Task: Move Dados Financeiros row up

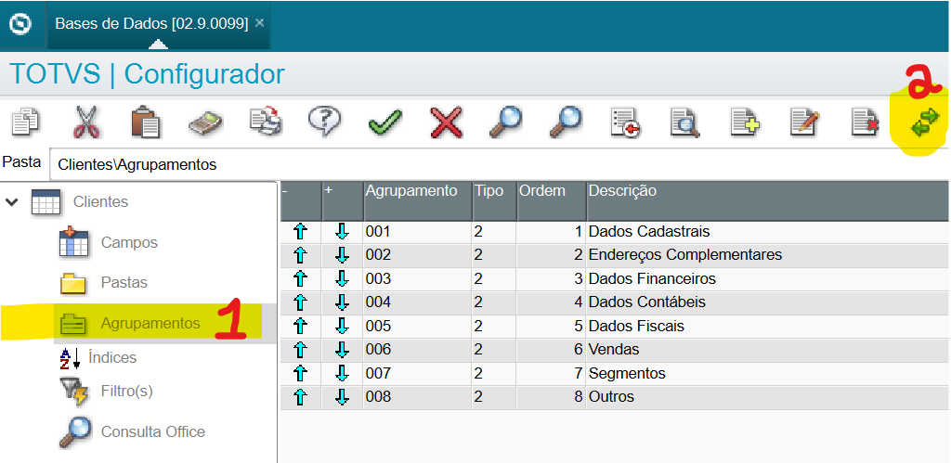Action: click(x=301, y=278)
